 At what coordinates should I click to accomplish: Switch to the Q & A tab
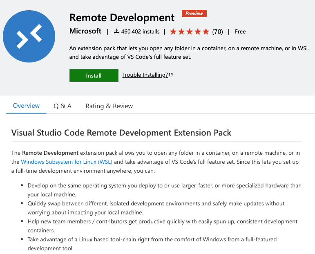click(63, 106)
